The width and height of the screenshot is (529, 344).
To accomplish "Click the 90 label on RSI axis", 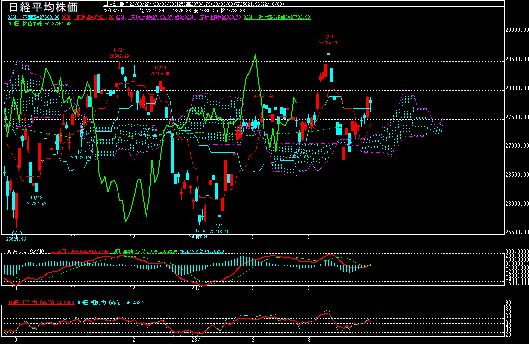I will (x=508, y=303).
